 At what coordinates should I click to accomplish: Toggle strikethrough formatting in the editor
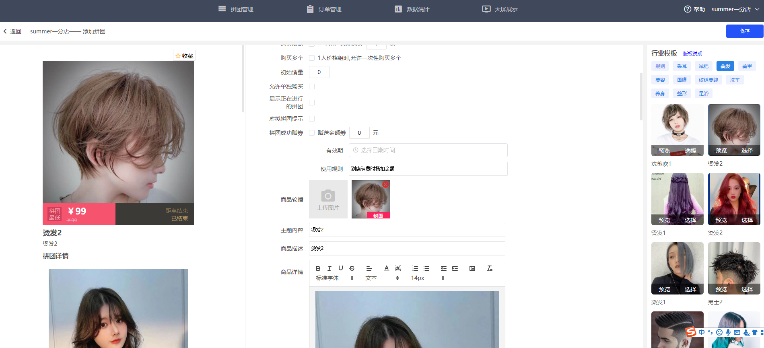click(352, 268)
